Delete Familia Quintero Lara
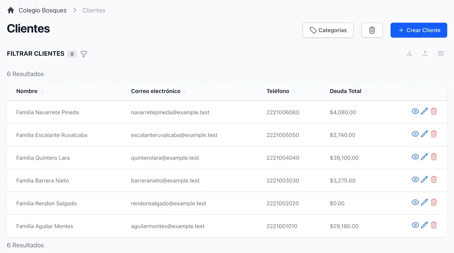Image resolution: width=454 pixels, height=253 pixels. tap(434, 157)
